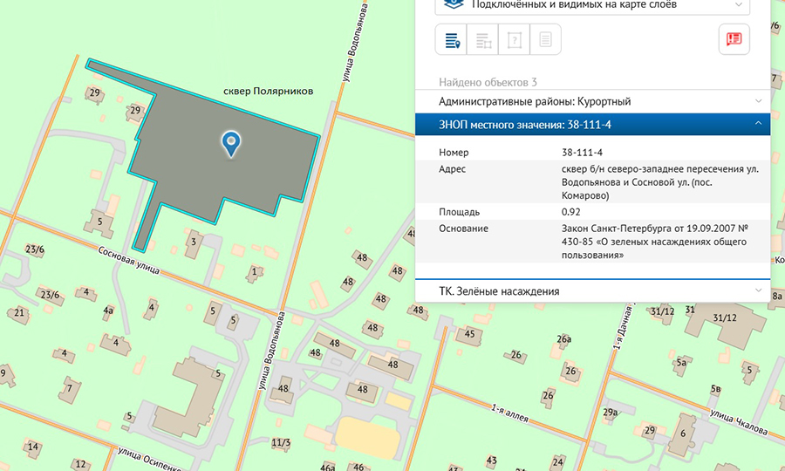
Task: Click the red error report icon
Action: [734, 39]
